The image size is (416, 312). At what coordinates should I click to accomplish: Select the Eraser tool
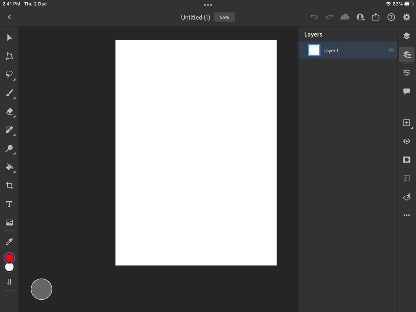click(9, 112)
